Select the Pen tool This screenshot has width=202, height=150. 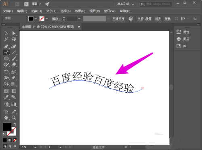[x=6, y=46]
